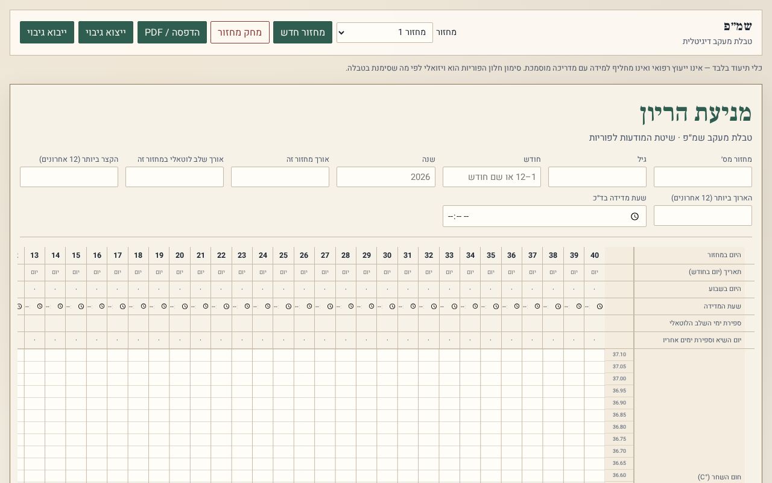Focus the חודש input field
Viewport: 772px width, 483px height.
(492, 177)
